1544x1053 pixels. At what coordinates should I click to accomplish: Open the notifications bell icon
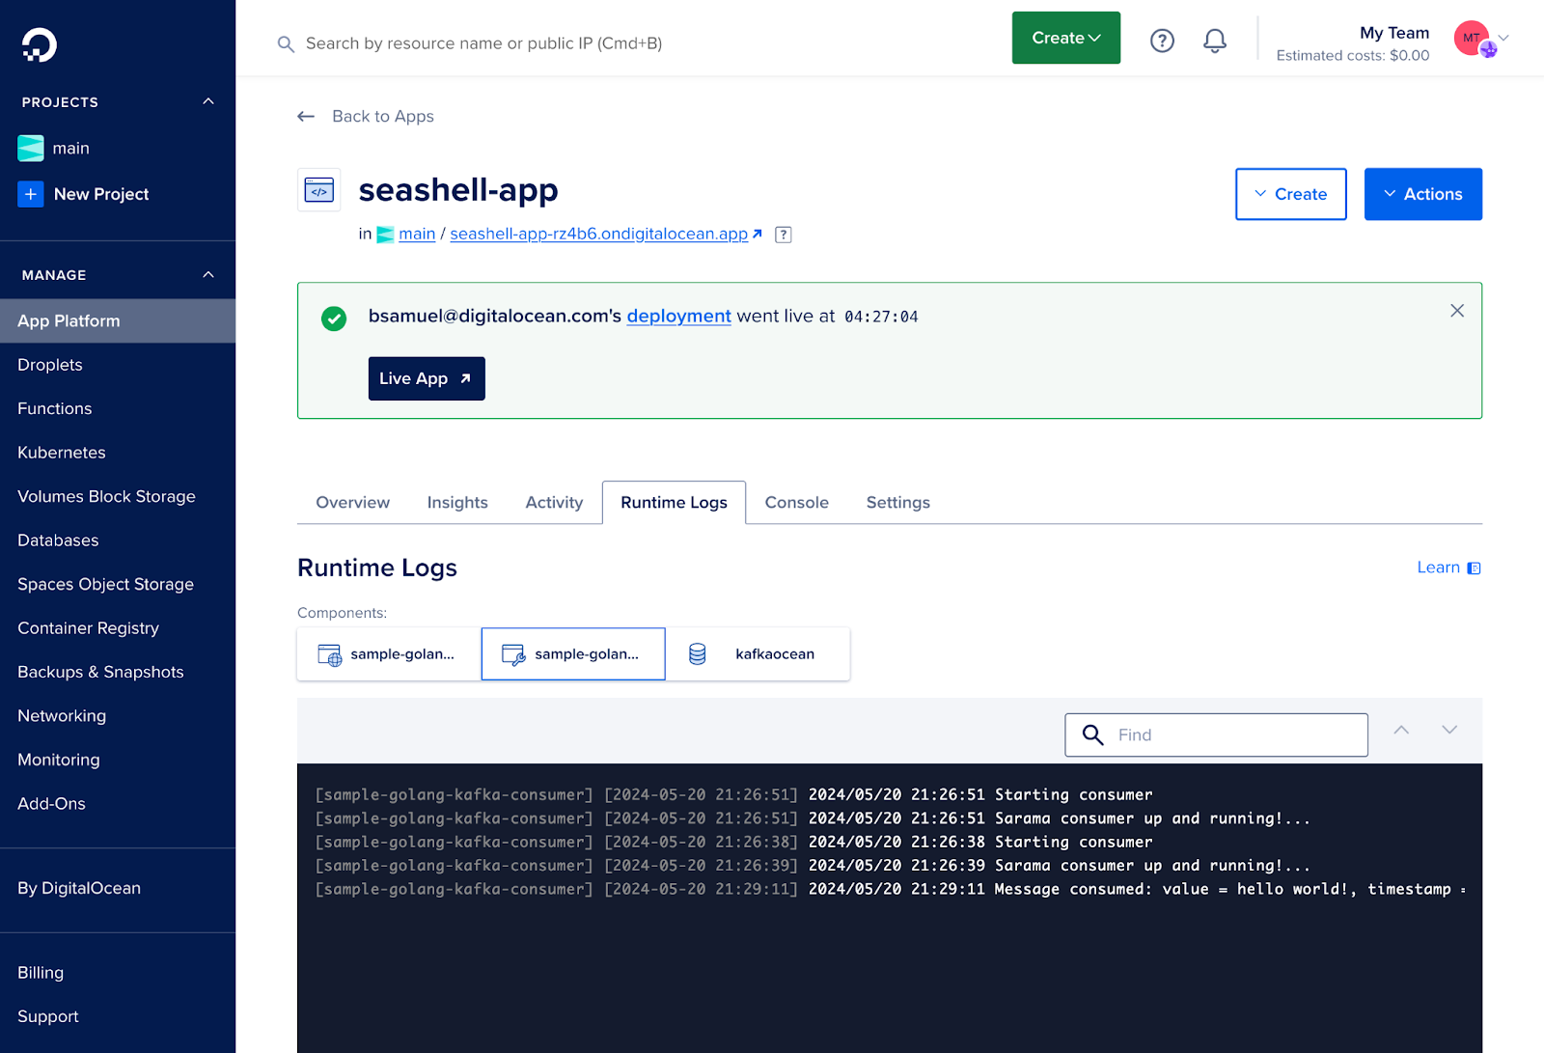[1215, 41]
